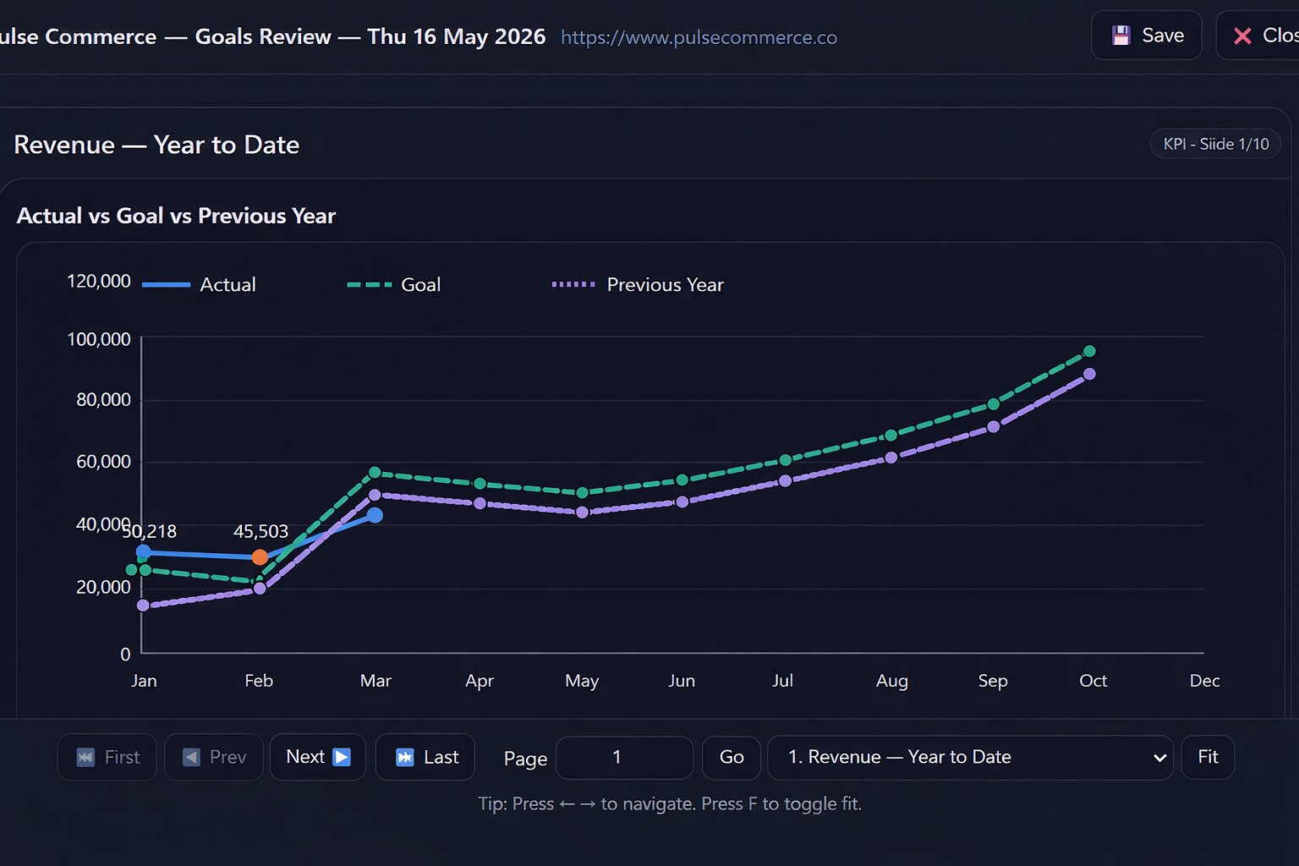Click the Go button
This screenshot has width=1299, height=866.
click(x=732, y=757)
